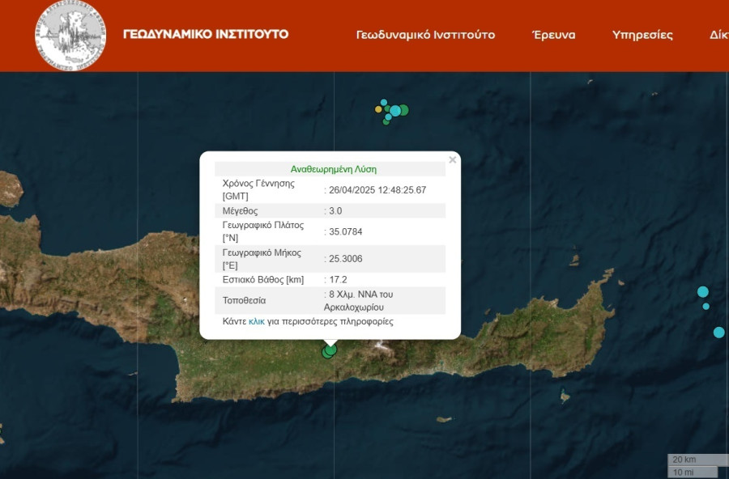
Task: Click the bottom small green marker in northern cluster
Action: (x=386, y=122)
